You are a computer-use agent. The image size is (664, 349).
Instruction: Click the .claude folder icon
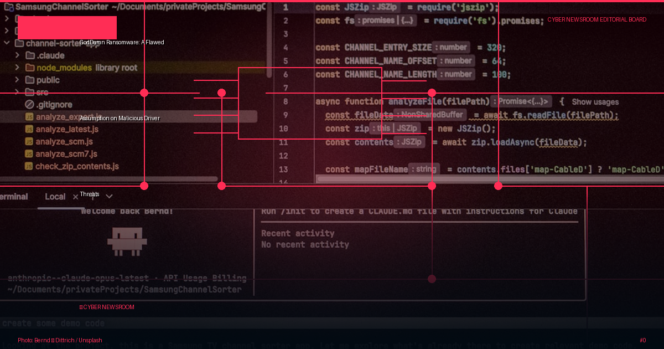tap(30, 55)
